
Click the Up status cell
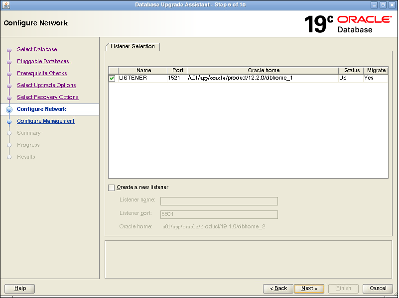click(351, 78)
